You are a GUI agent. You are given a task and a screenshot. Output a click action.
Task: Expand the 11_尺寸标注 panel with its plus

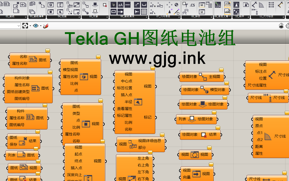click(x=283, y=17)
